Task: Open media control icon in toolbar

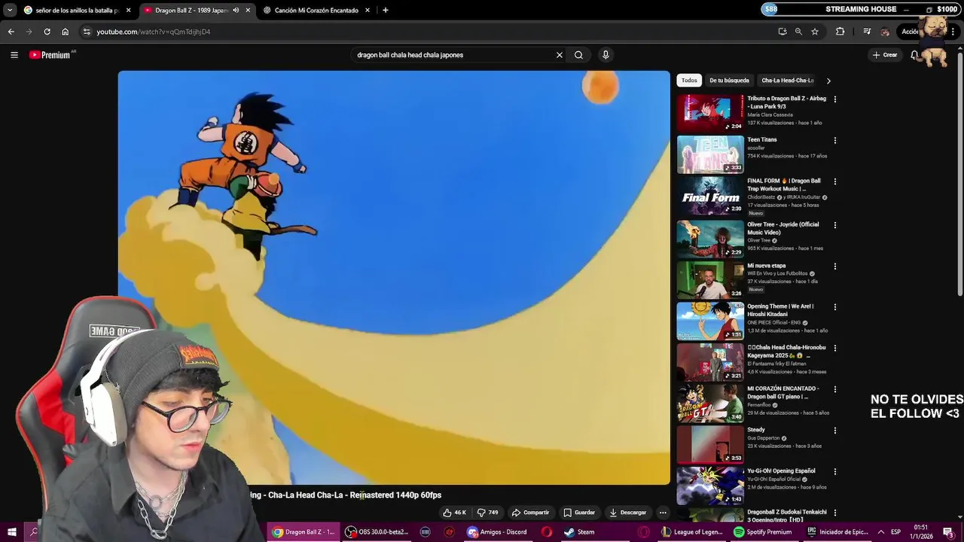Action: click(x=867, y=32)
